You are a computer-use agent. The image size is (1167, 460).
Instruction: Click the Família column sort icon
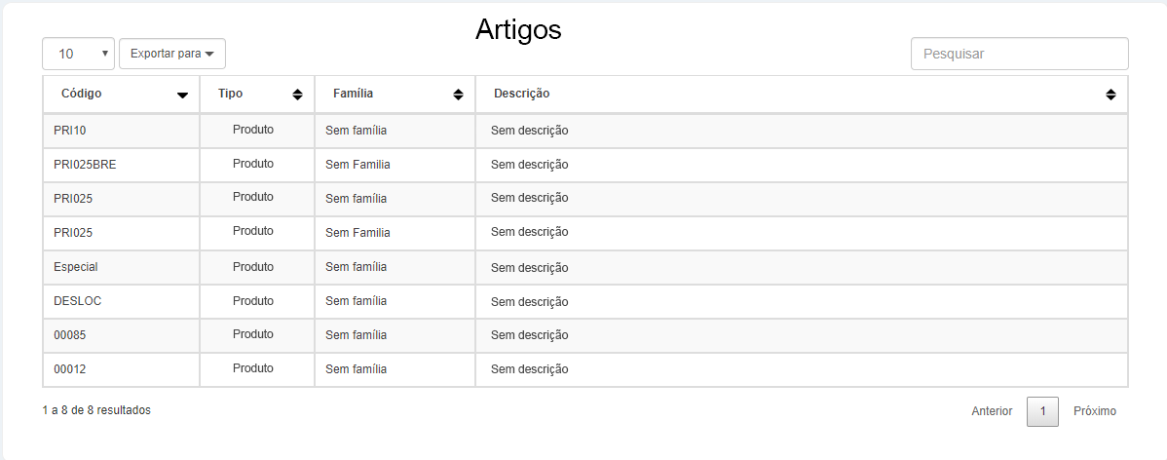(x=458, y=95)
